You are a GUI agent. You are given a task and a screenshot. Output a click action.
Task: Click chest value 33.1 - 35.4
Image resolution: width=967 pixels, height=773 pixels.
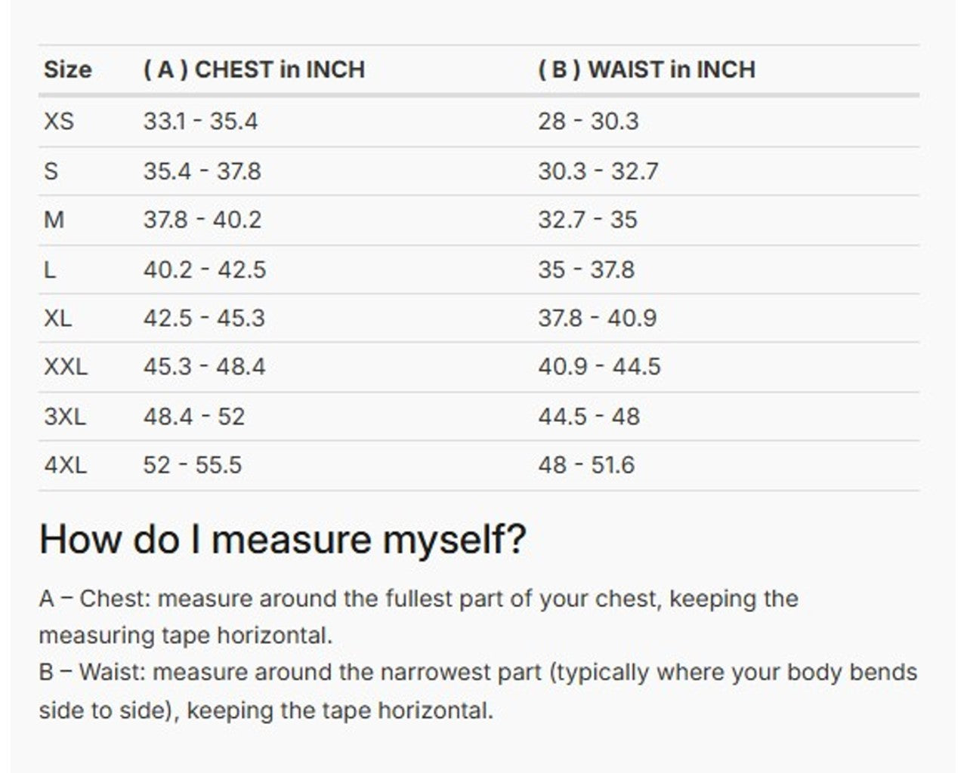(x=200, y=121)
